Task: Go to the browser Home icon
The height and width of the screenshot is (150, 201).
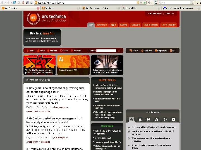Action: [23, 2]
